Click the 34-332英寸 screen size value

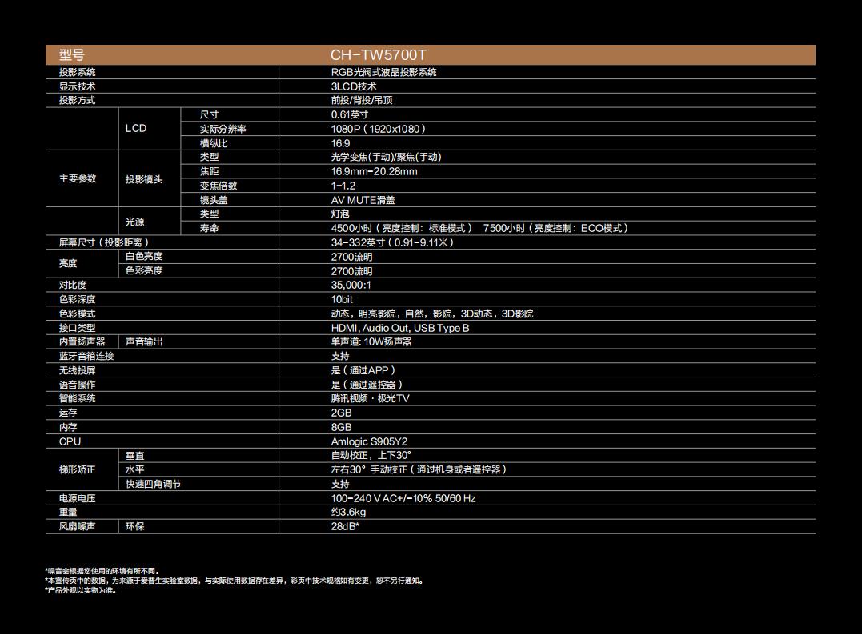coord(392,242)
